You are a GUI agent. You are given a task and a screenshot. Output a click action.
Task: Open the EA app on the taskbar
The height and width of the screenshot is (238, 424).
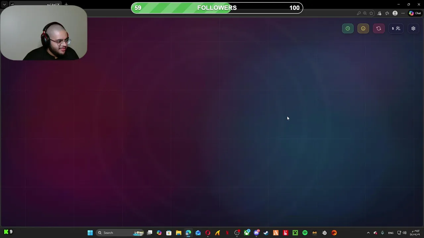point(334,233)
